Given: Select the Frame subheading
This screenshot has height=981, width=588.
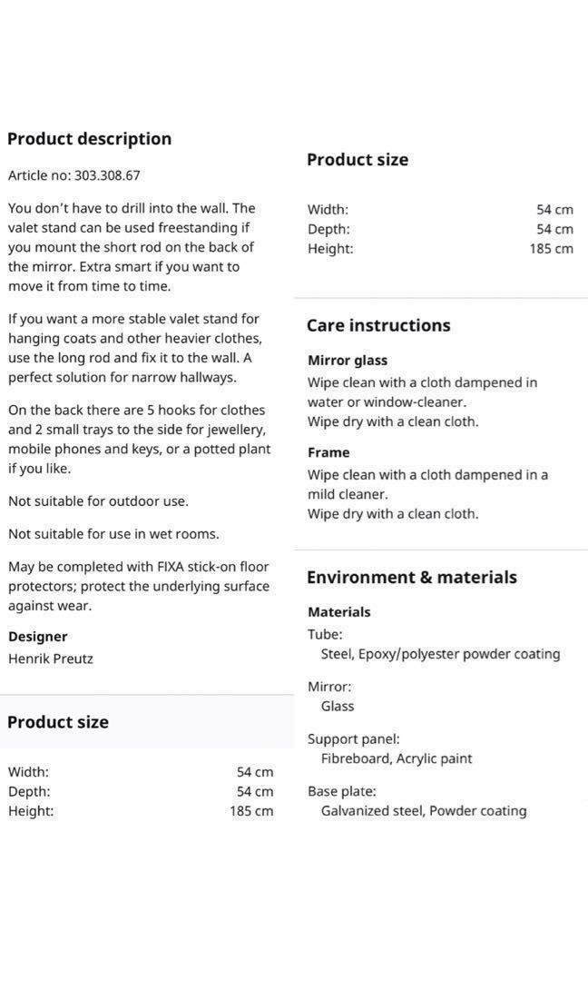Looking at the screenshot, I should tap(328, 452).
